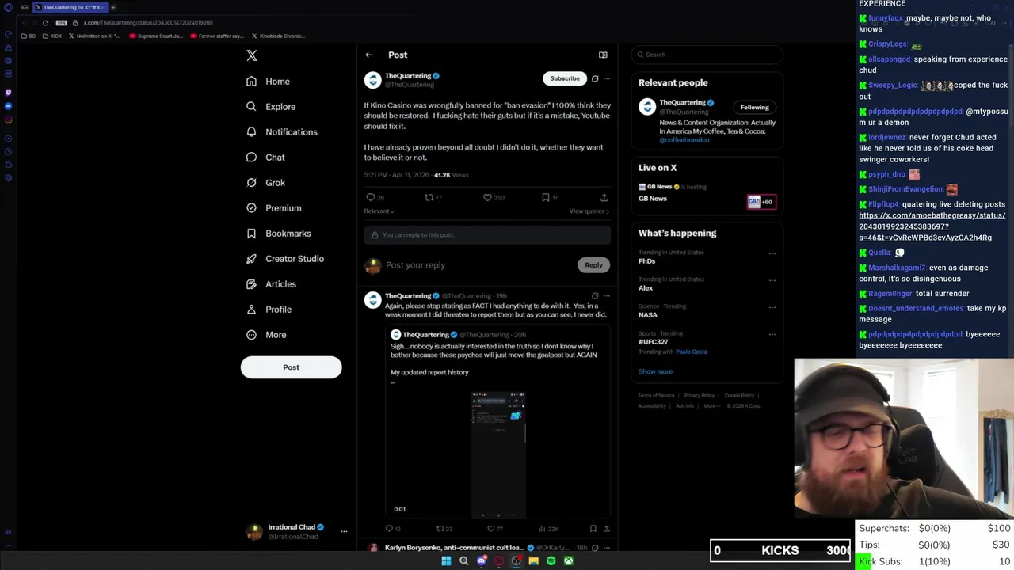
Task: Open the Supreme Court bookmark
Action: click(x=155, y=36)
